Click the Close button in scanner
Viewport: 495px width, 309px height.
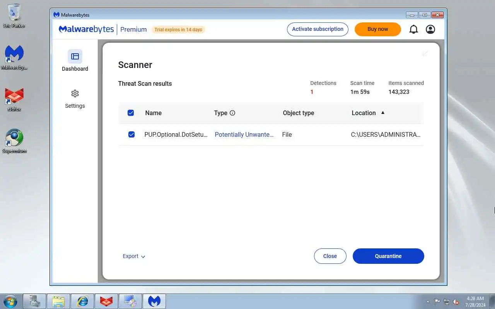pyautogui.click(x=330, y=256)
